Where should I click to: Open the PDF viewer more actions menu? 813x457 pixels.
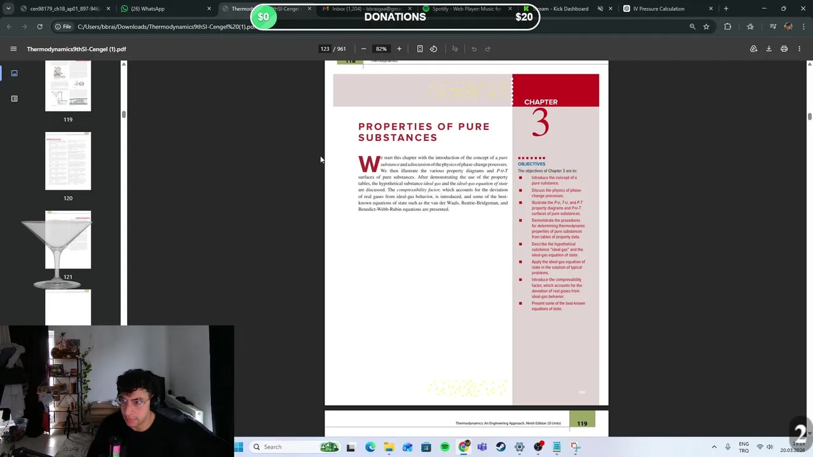799,49
